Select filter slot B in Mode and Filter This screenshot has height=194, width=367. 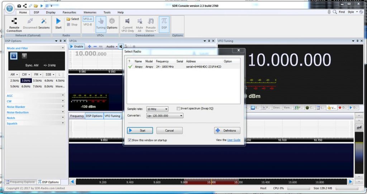point(24,55)
